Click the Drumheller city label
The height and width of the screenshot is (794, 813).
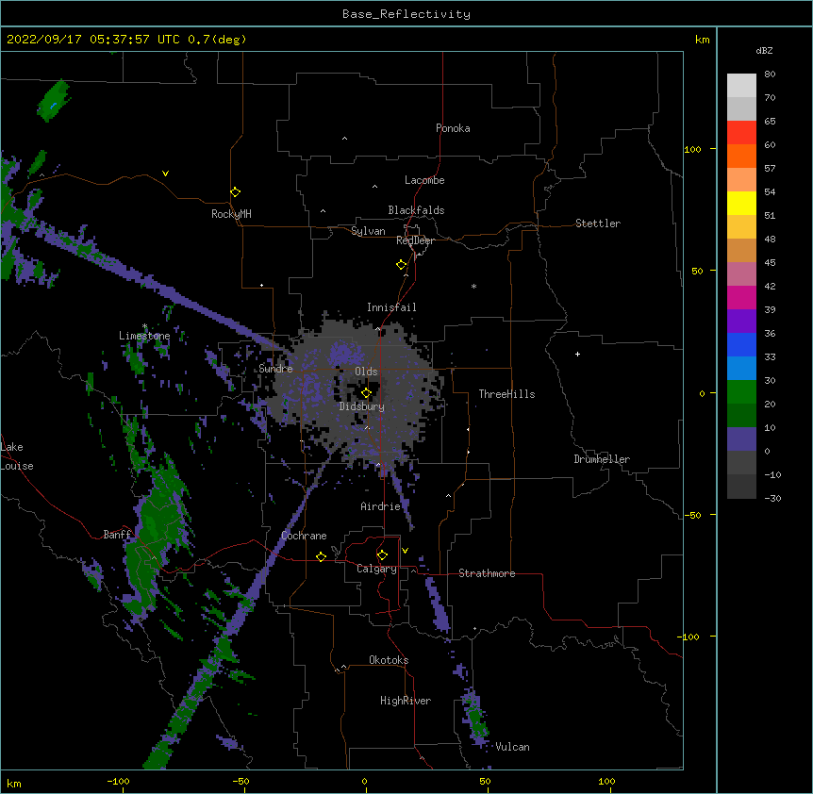point(602,459)
